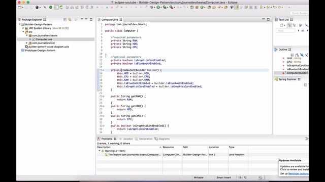Select Computer(Builder) in Outline

click(298, 73)
